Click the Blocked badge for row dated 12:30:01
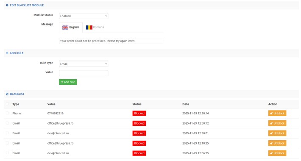The image size is (301, 161). (x=139, y=133)
